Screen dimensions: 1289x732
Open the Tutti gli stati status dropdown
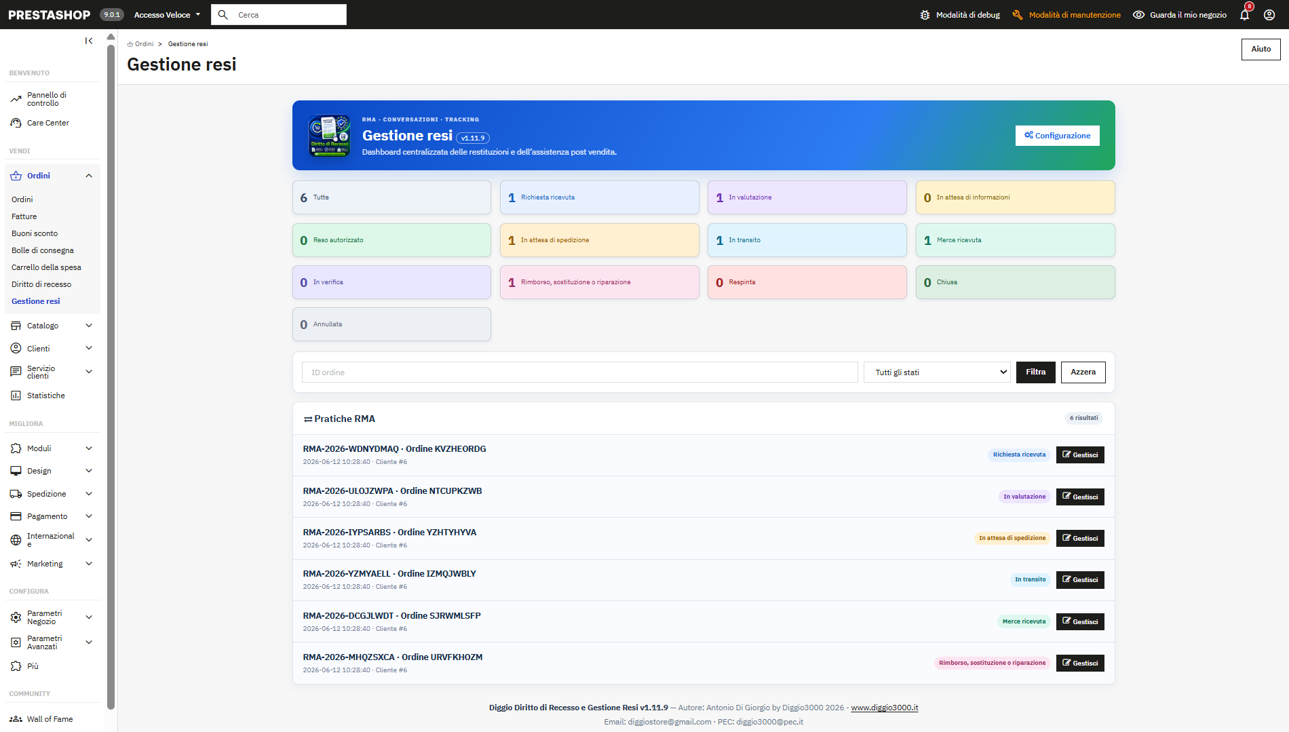[937, 372]
